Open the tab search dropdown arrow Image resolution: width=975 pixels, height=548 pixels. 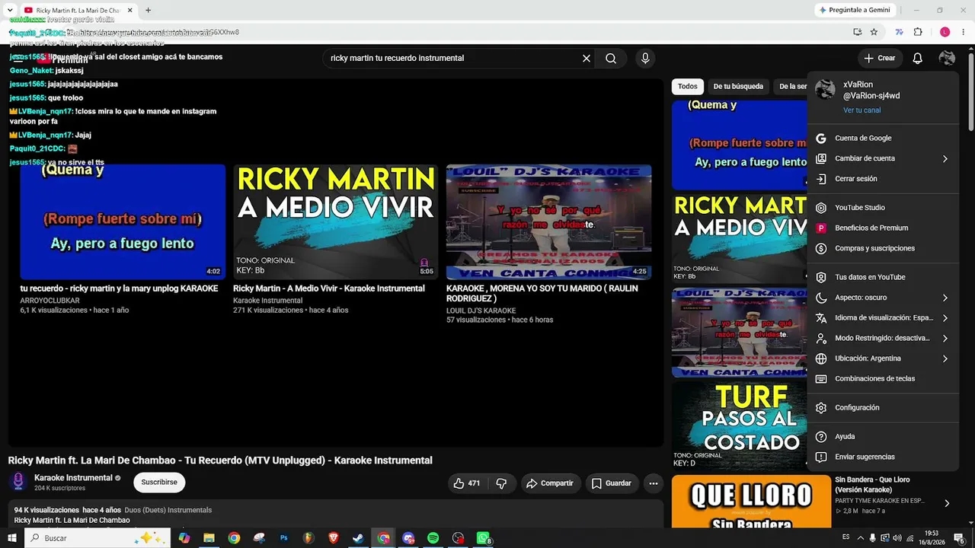coord(10,10)
